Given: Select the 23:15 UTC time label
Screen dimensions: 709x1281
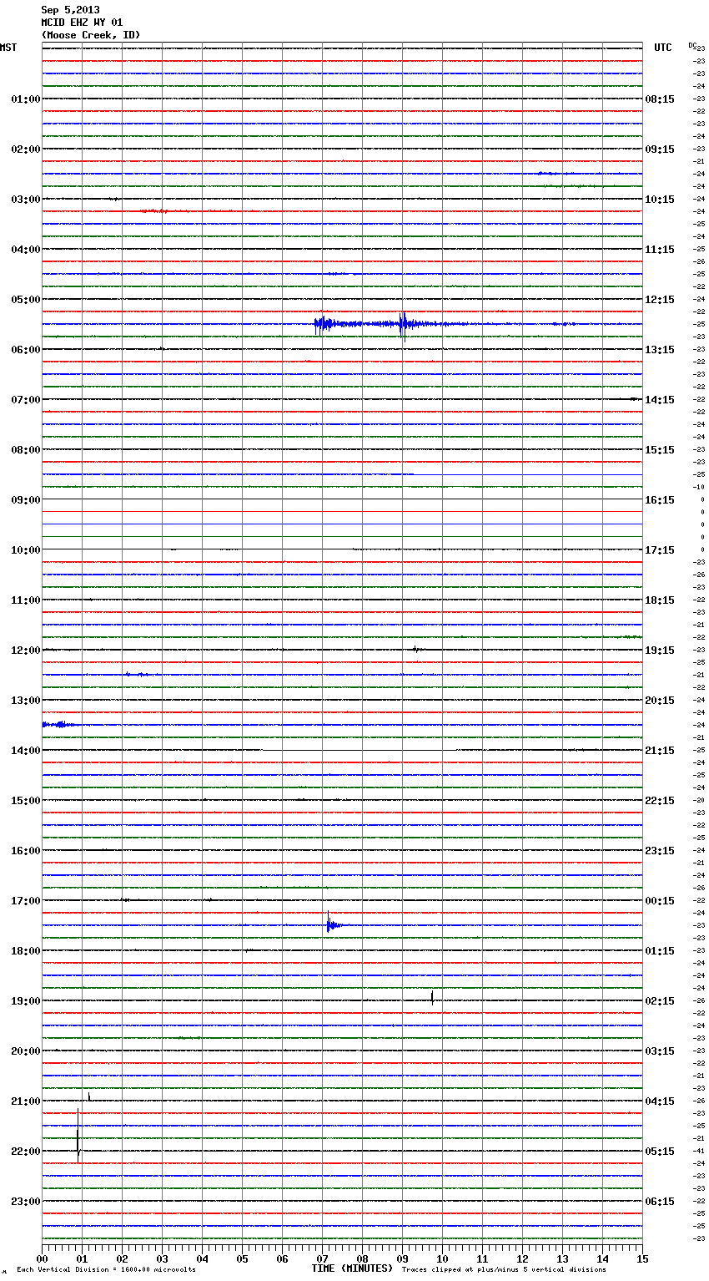Looking at the screenshot, I should [660, 851].
